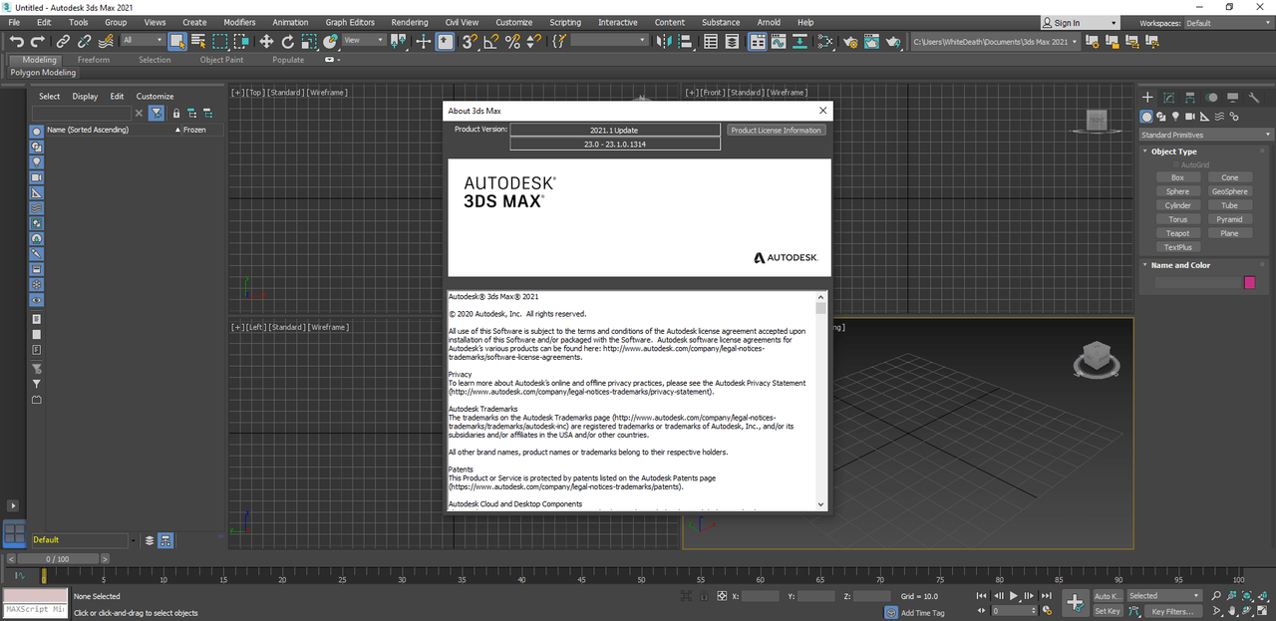Toggle the Scene Explorer icon

tap(711, 41)
